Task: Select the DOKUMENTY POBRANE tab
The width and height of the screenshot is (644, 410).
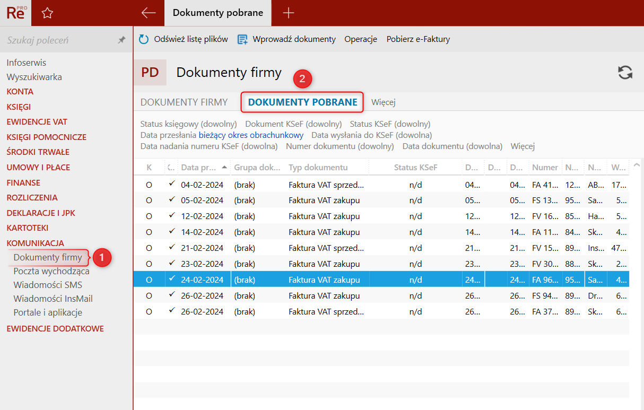Action: point(302,102)
